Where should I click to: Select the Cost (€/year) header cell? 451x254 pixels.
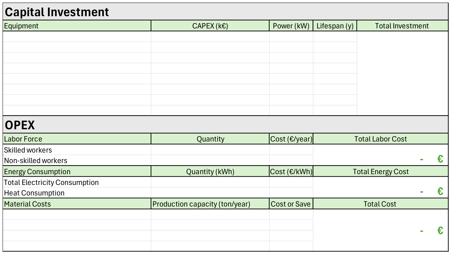pos(291,139)
